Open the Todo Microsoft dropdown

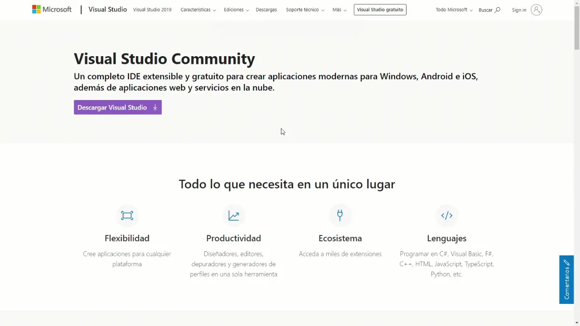454,10
